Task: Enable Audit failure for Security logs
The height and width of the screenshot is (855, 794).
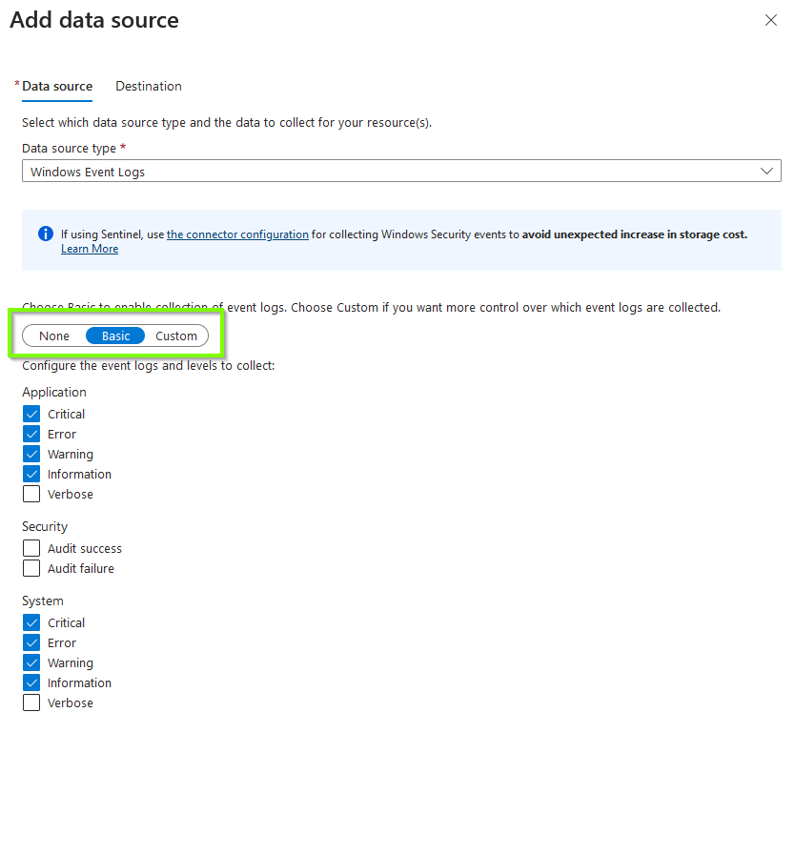Action: click(x=31, y=568)
